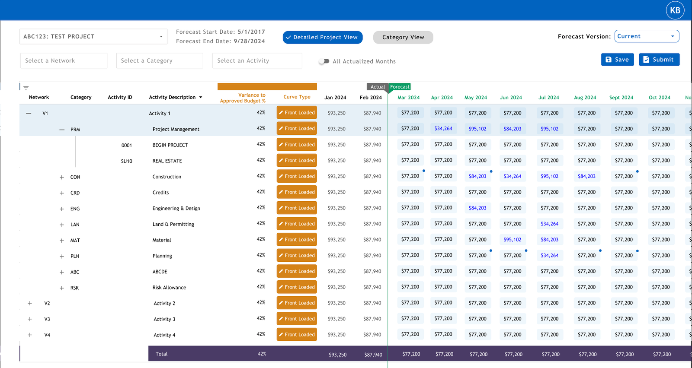Edit Front Loaded curve for Planning
Screen dimensions: 692x368
click(x=297, y=255)
